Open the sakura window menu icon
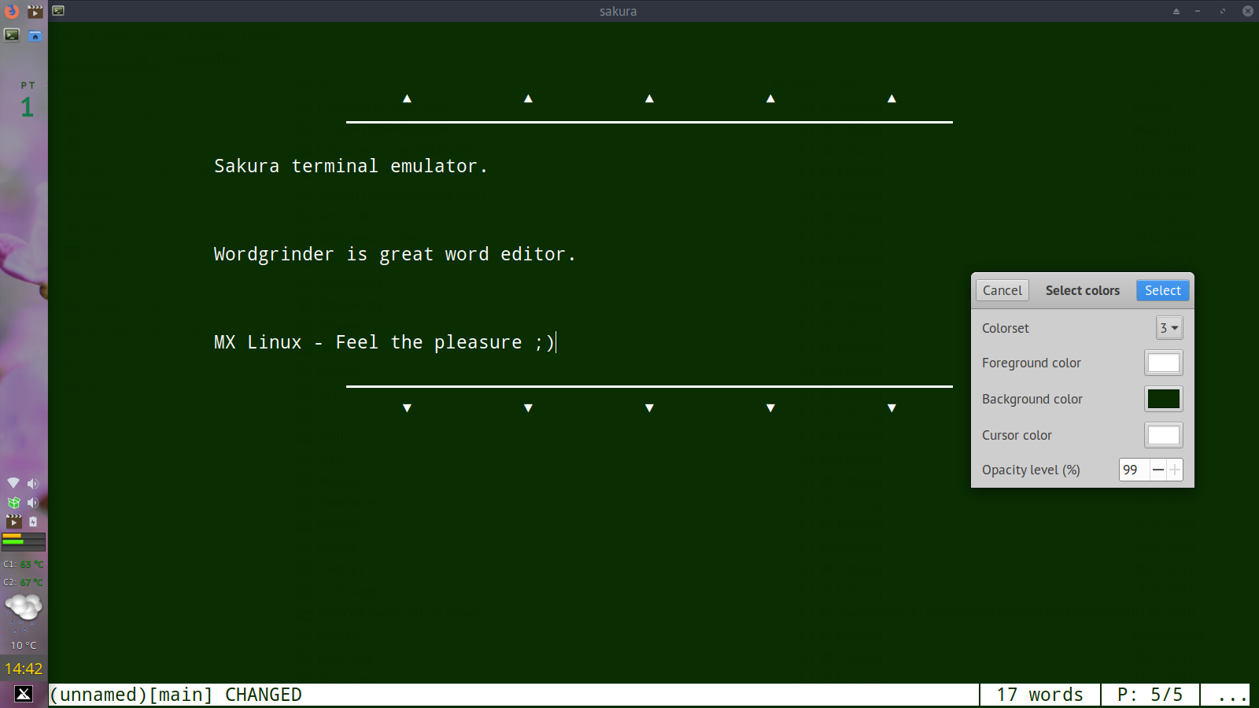1259x708 pixels. point(58,10)
